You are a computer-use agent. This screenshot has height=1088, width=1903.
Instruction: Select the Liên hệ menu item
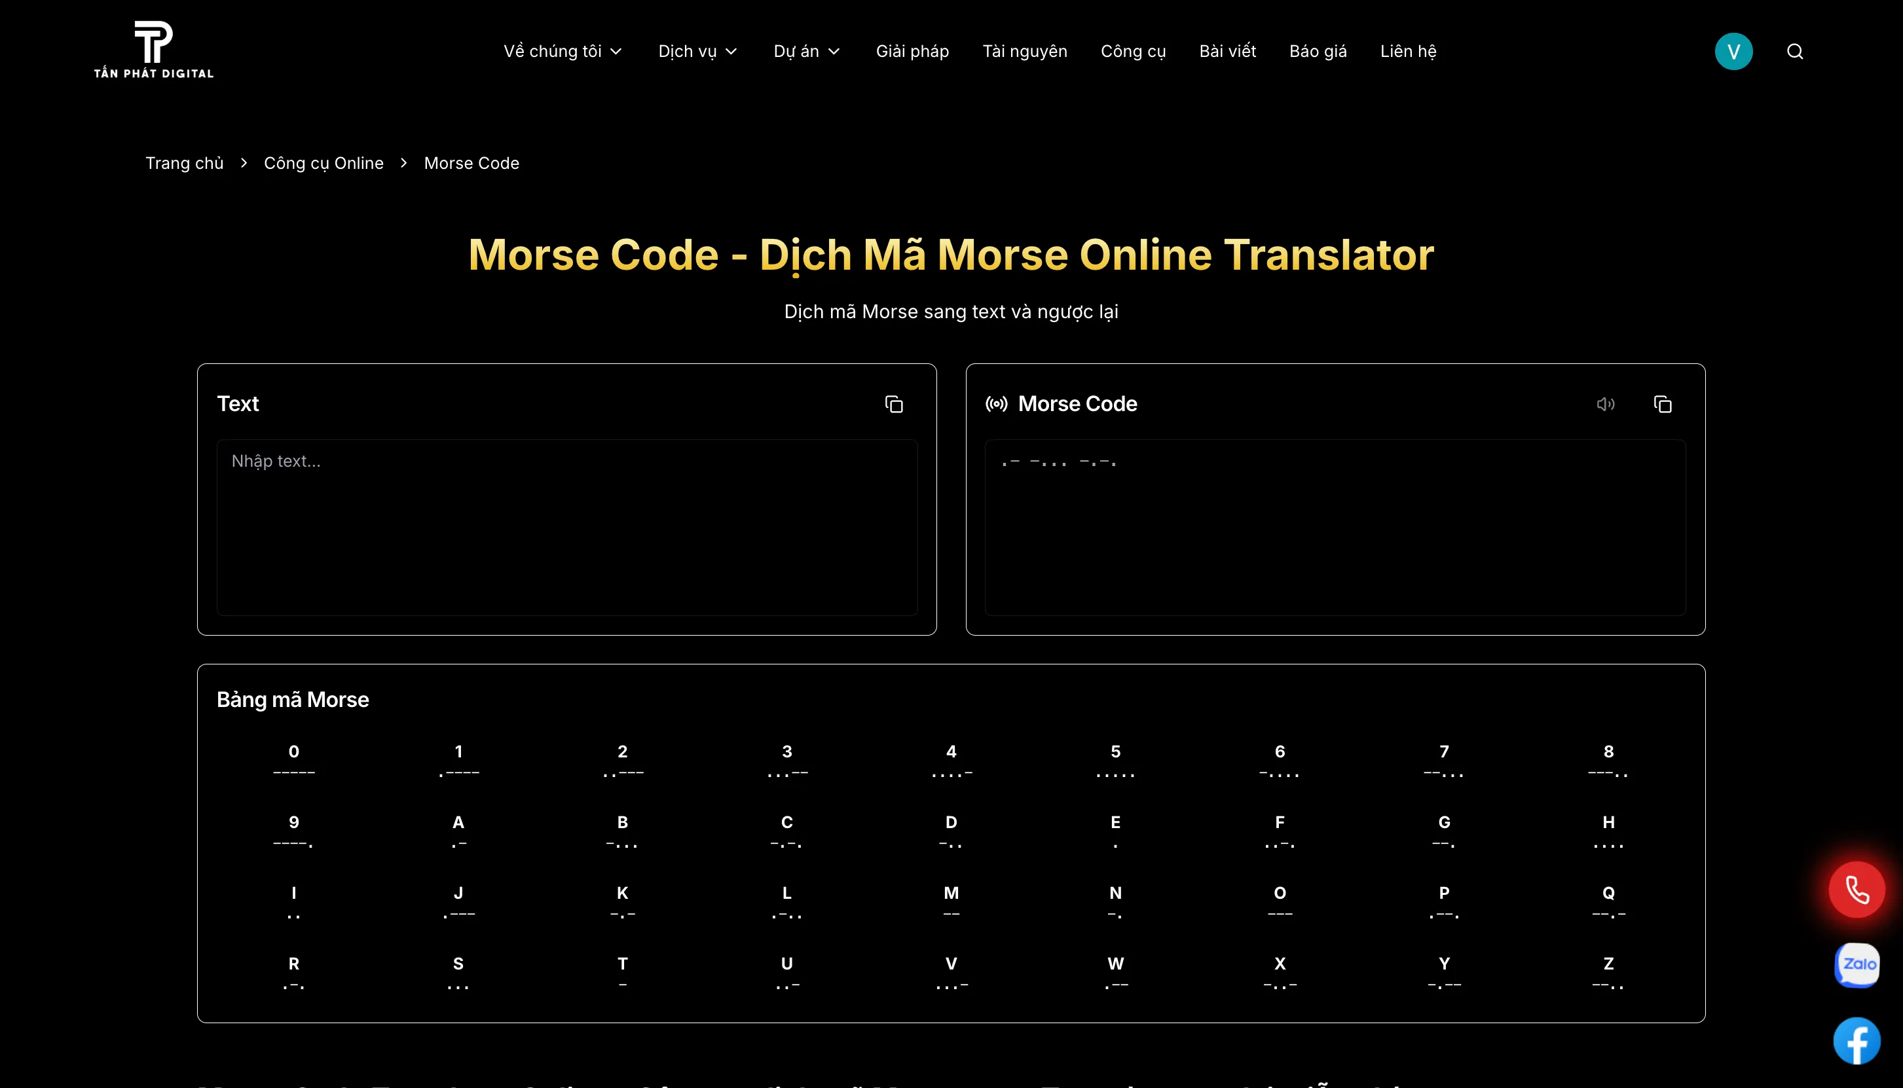coord(1408,51)
